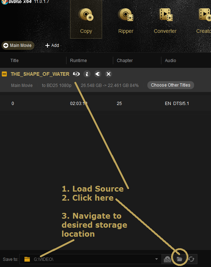Click the refresh arrows icon

coord(191,259)
